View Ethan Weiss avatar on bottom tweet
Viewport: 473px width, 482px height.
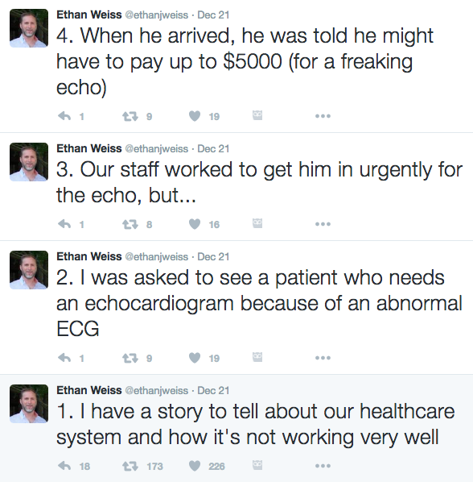click(29, 404)
